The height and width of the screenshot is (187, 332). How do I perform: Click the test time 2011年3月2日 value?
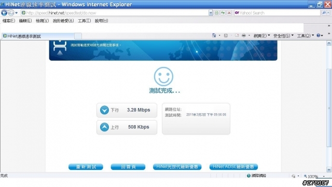pos(206,115)
